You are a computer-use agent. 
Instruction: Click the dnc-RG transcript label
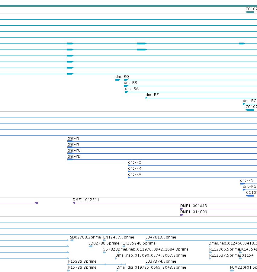(x=249, y=101)
